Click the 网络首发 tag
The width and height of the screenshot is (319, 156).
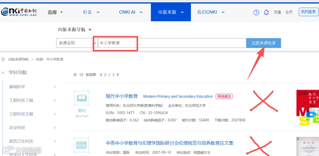224,97
